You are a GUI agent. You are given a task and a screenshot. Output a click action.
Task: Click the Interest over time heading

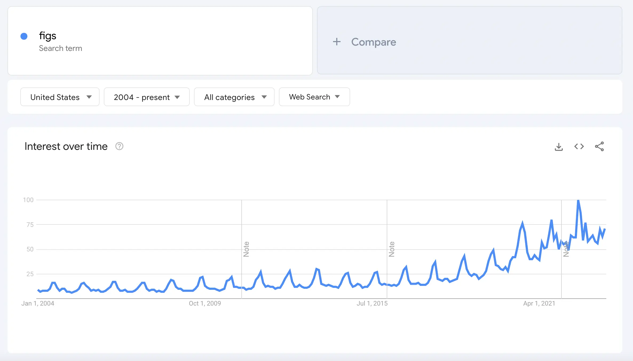click(x=66, y=146)
